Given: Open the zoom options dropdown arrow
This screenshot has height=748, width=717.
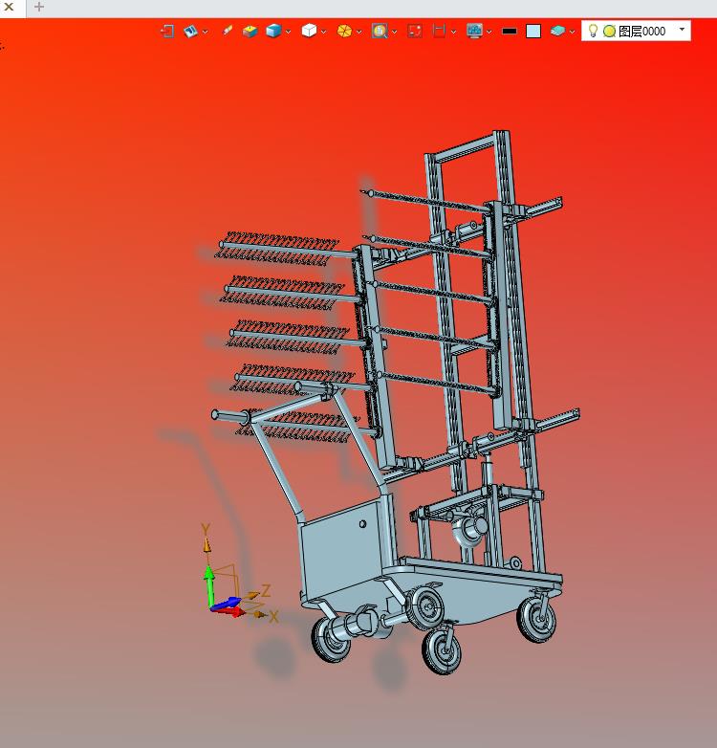Looking at the screenshot, I should click(x=394, y=32).
